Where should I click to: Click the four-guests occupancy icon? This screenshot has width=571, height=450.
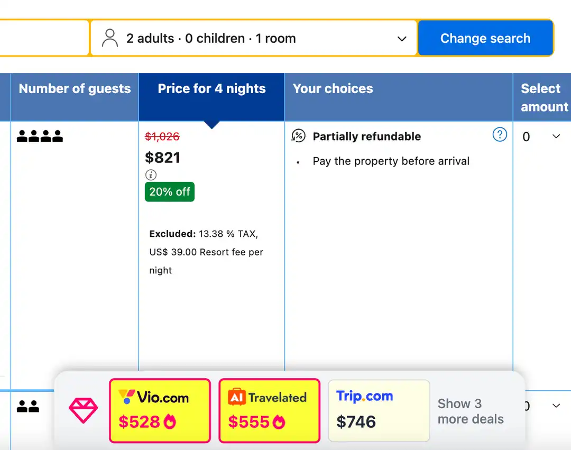(x=40, y=136)
